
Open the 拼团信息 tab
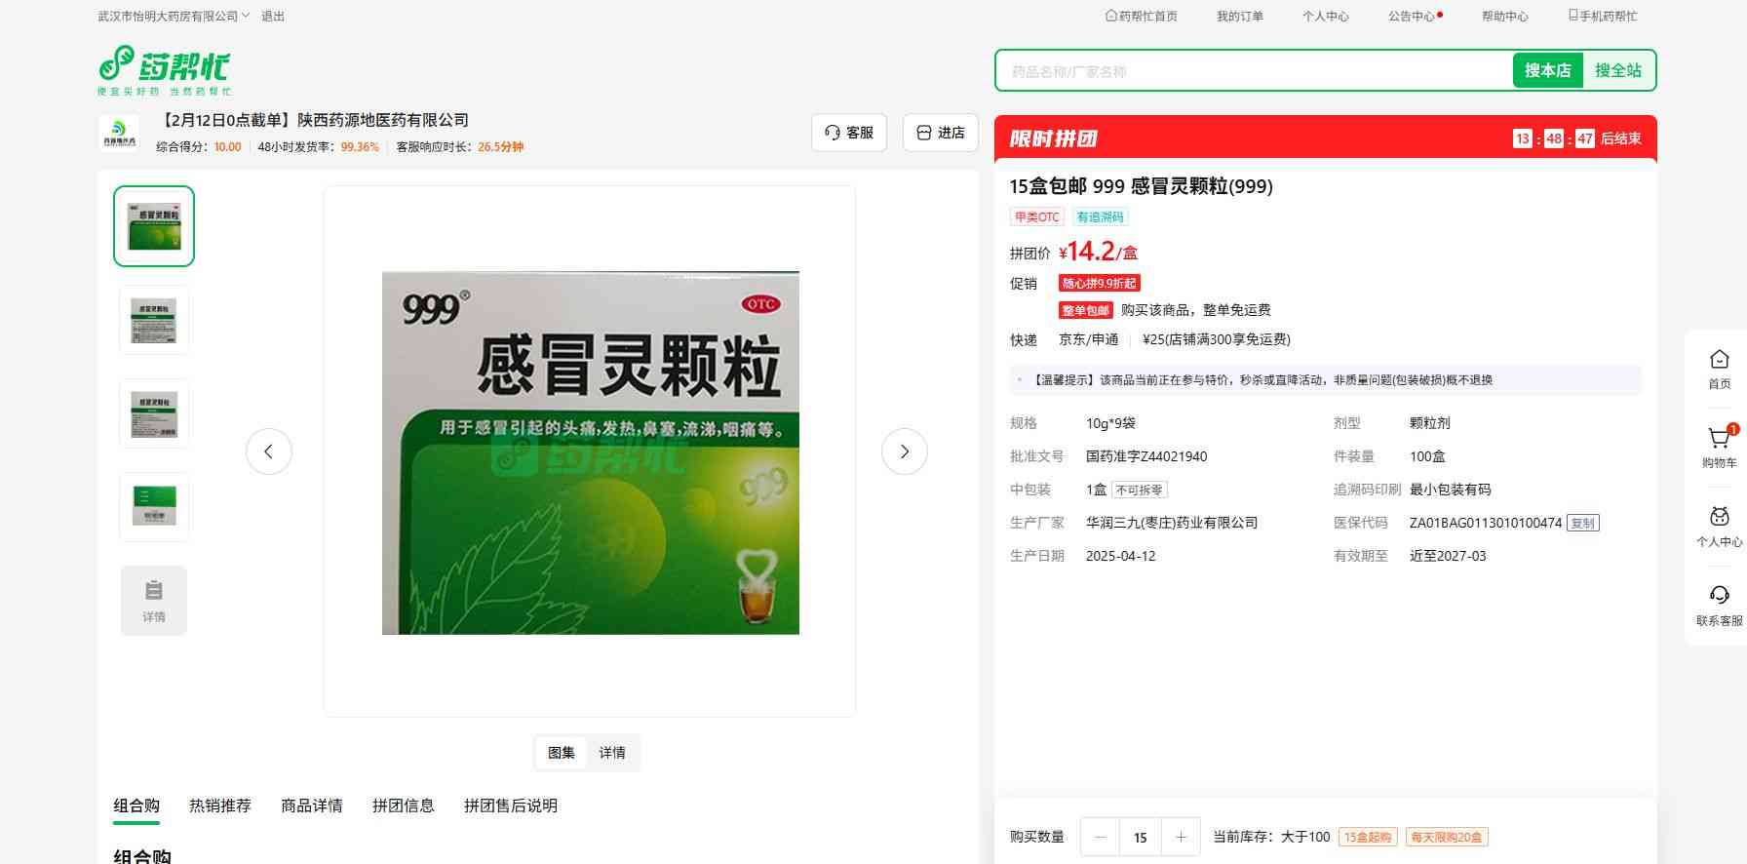pyautogui.click(x=403, y=805)
